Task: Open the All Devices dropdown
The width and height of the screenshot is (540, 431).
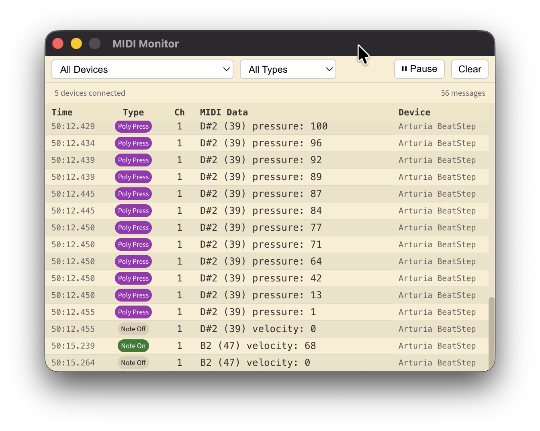Action: [142, 69]
